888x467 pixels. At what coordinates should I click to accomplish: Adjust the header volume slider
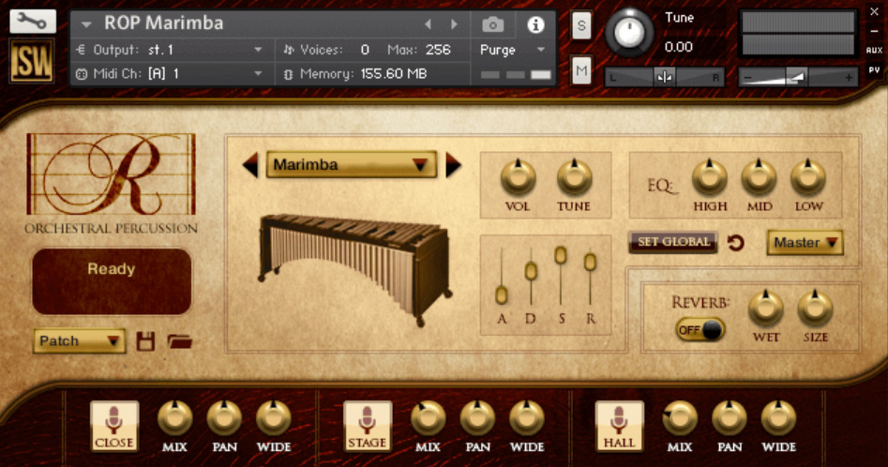(x=798, y=77)
